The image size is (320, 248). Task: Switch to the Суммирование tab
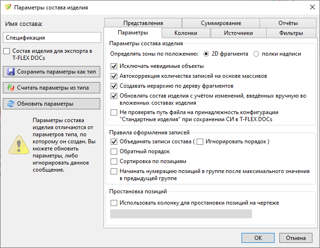(221, 23)
